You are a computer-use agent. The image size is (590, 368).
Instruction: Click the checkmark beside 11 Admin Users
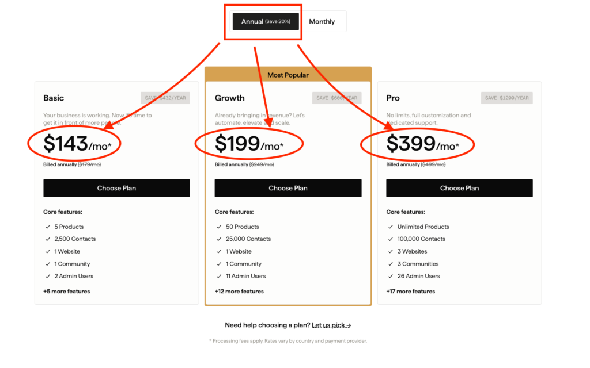(x=219, y=277)
